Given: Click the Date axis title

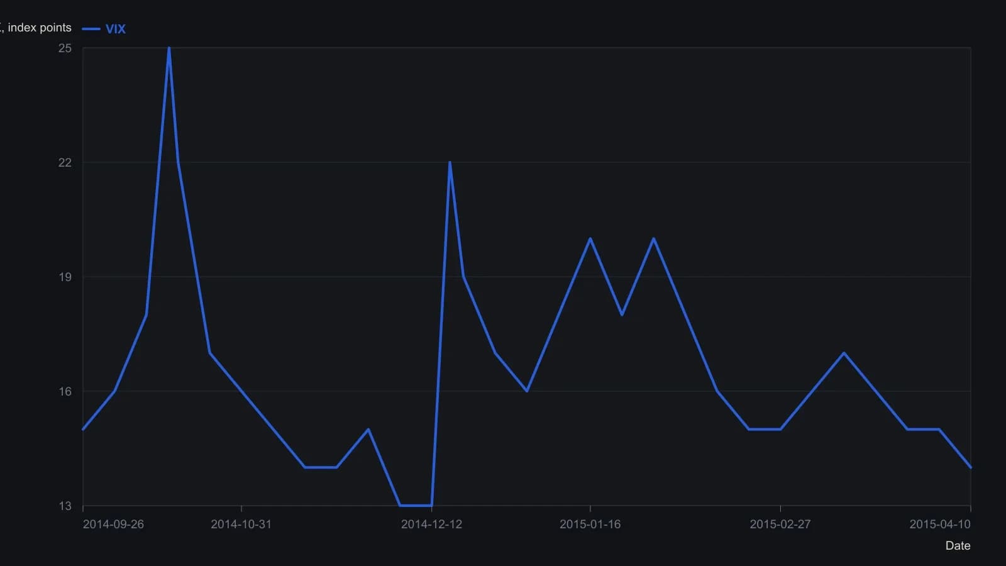Looking at the screenshot, I should coord(958,546).
